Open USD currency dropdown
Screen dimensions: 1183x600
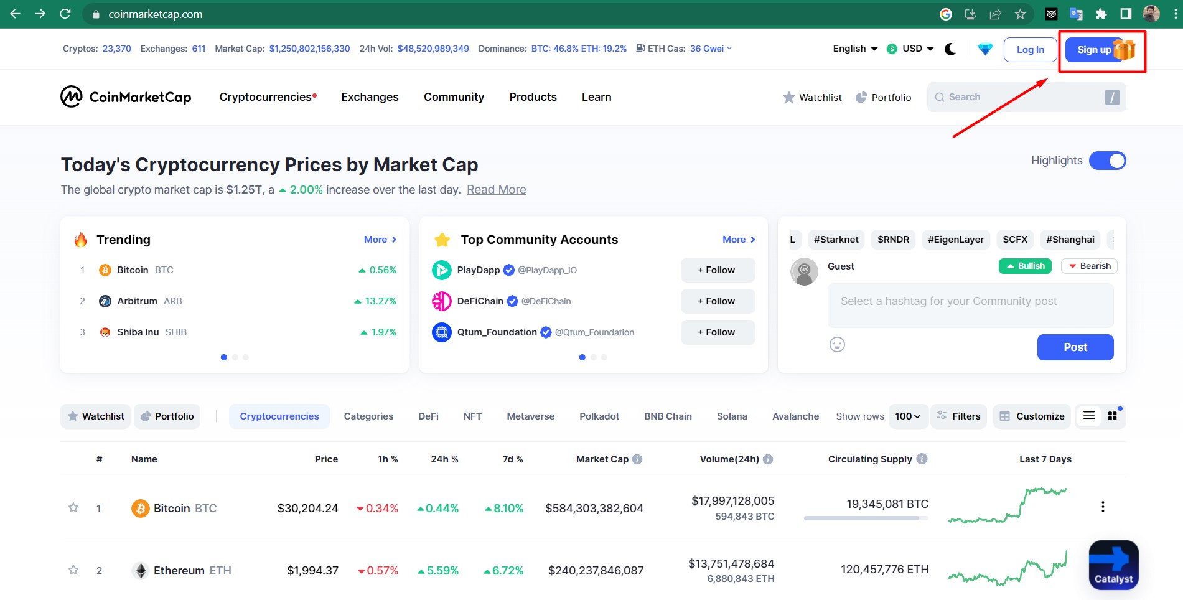click(910, 49)
